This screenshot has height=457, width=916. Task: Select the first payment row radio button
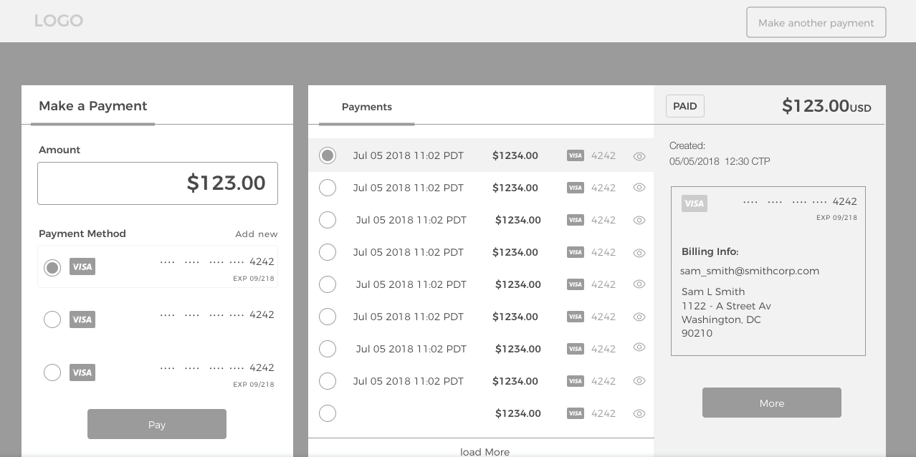pos(328,155)
